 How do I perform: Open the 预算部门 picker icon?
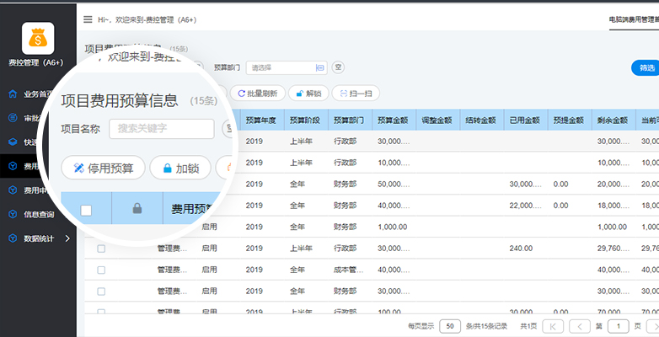(320, 67)
